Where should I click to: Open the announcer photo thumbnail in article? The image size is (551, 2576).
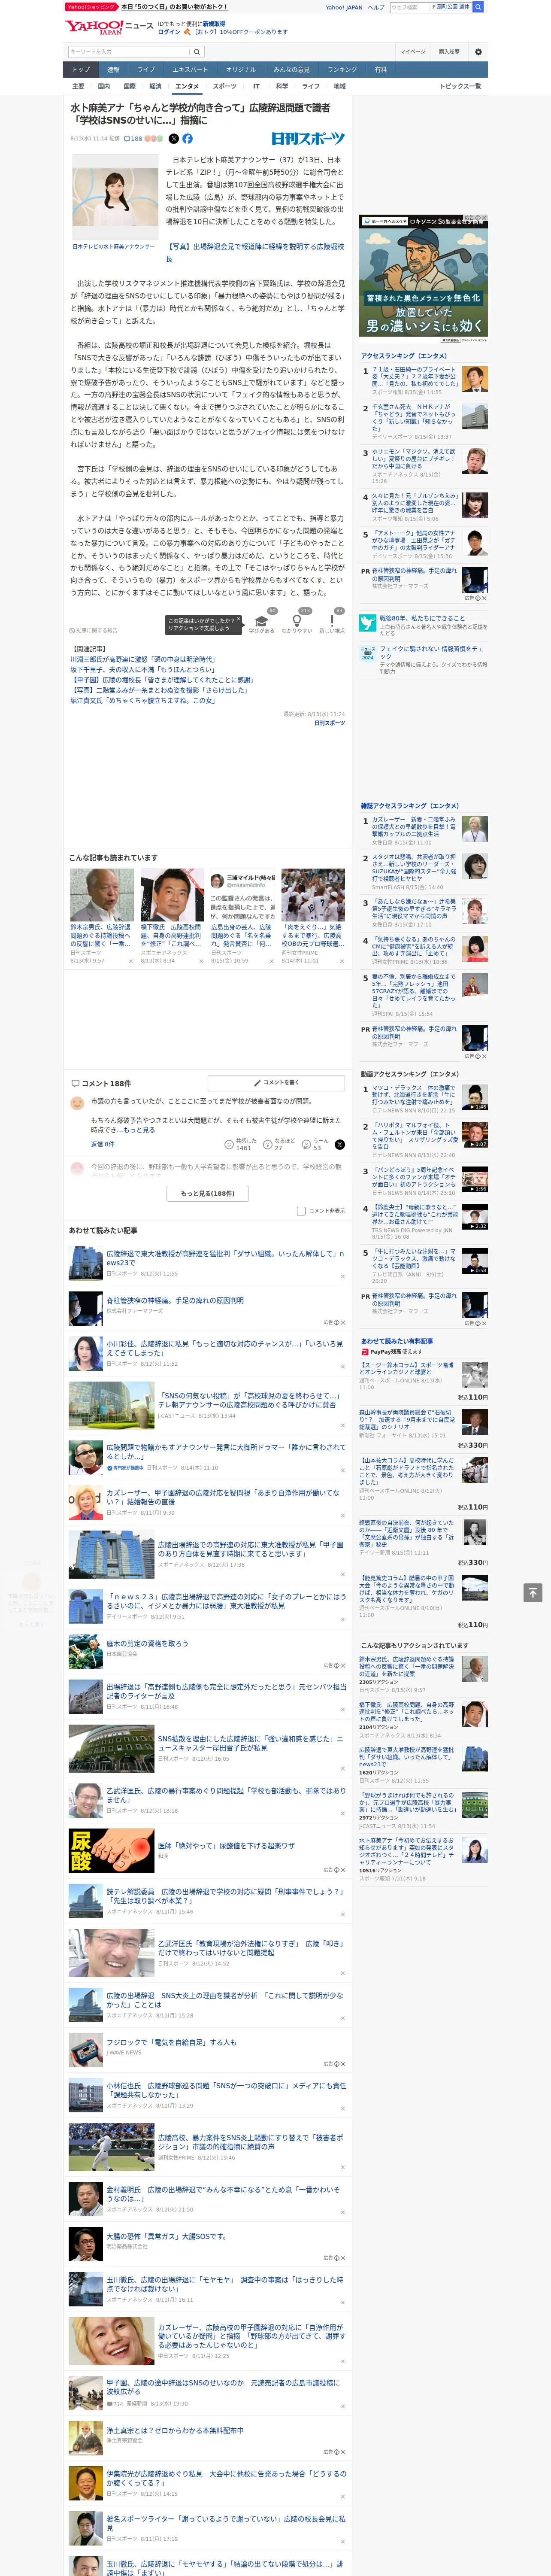point(115,197)
